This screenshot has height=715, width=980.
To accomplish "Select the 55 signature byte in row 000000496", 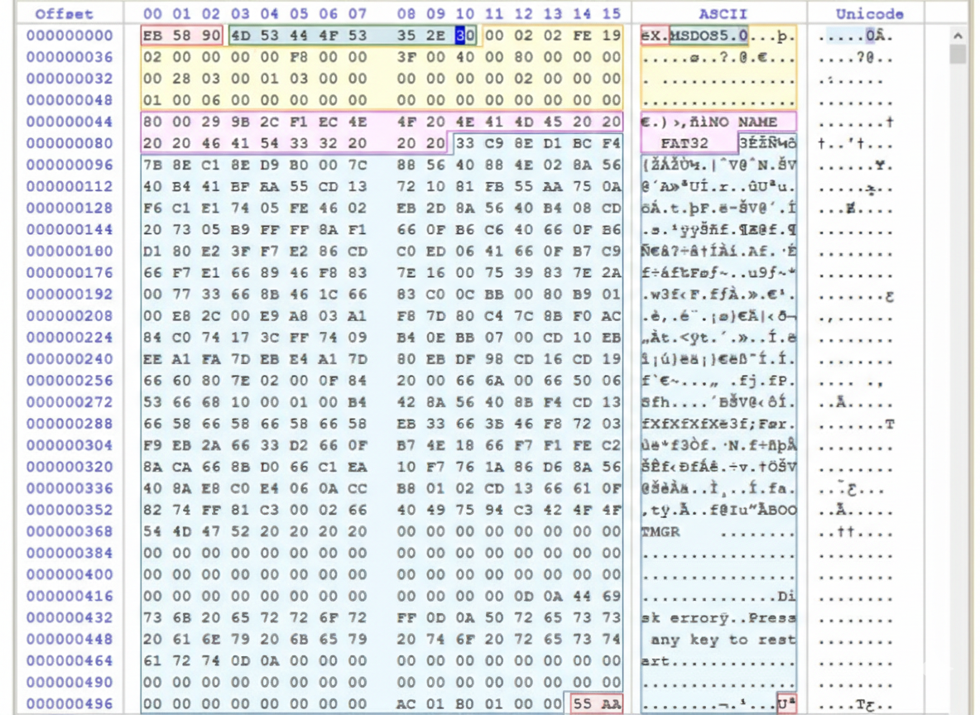I will [x=583, y=703].
